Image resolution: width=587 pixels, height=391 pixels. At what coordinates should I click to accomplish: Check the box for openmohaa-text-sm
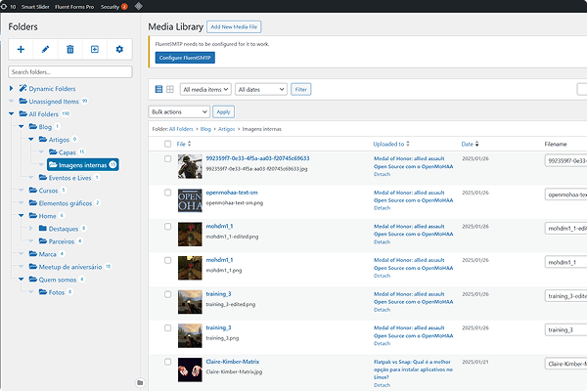[169, 193]
